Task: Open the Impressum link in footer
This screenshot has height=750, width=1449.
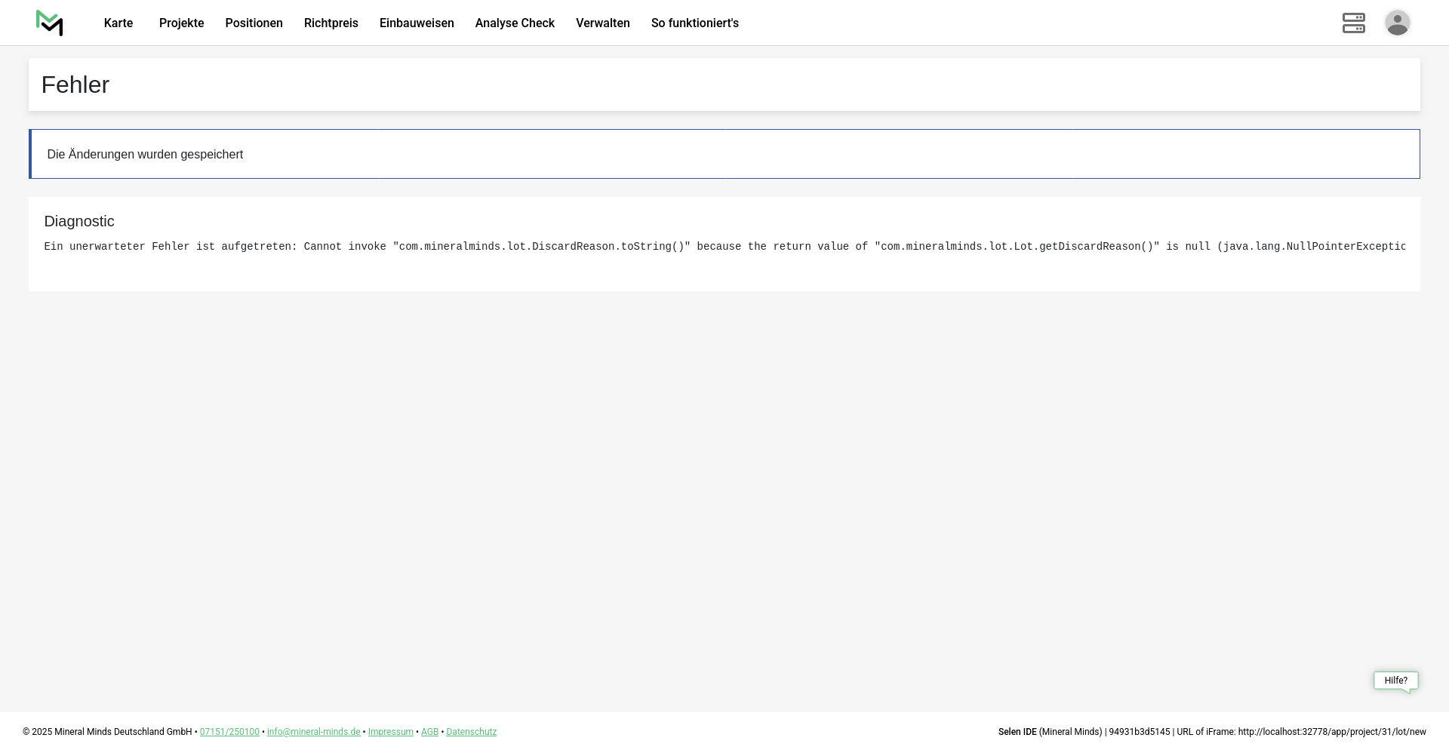Action: 390,732
